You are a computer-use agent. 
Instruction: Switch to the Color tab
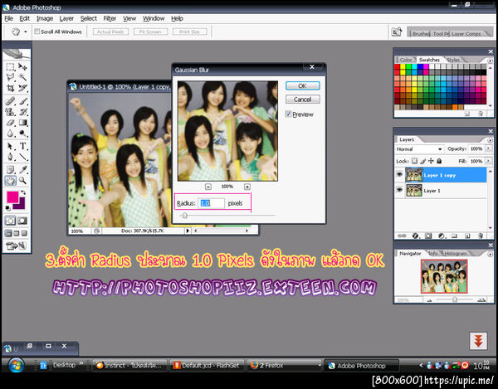pyautogui.click(x=406, y=60)
